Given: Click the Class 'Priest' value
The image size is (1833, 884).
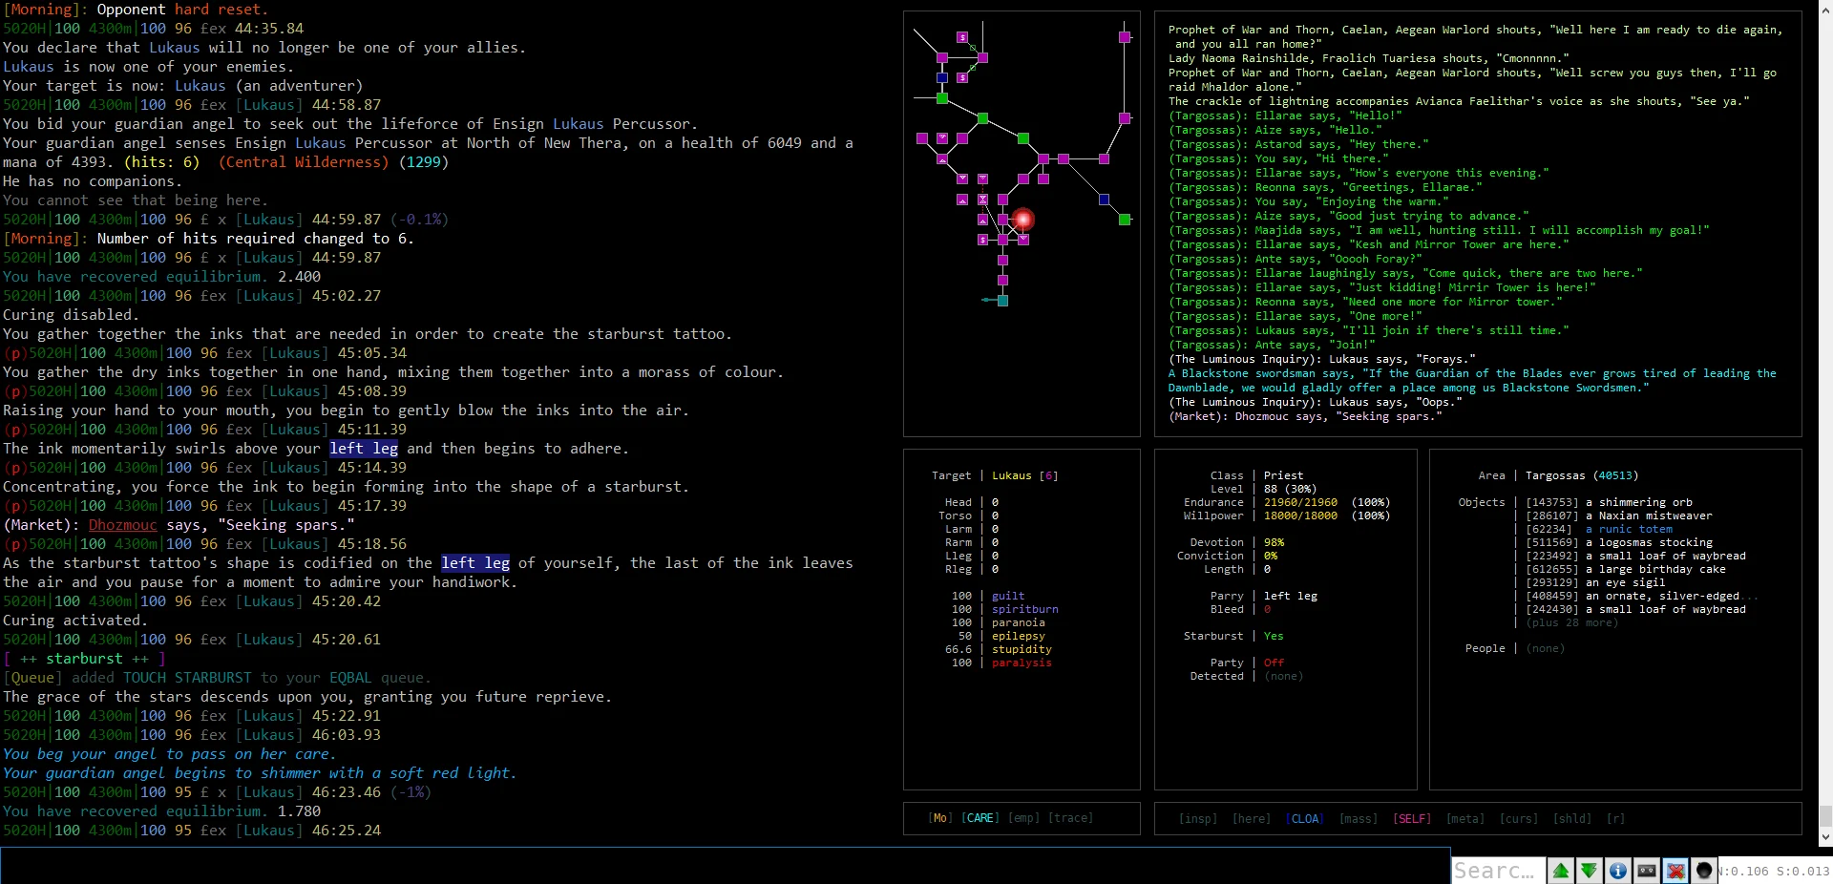Looking at the screenshot, I should [1283, 475].
